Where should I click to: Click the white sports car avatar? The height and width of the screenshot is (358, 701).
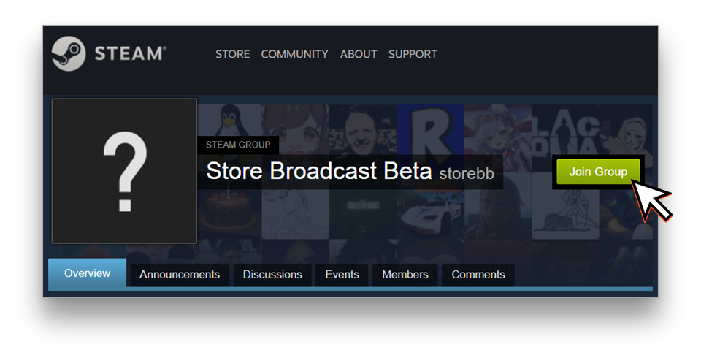tap(430, 214)
